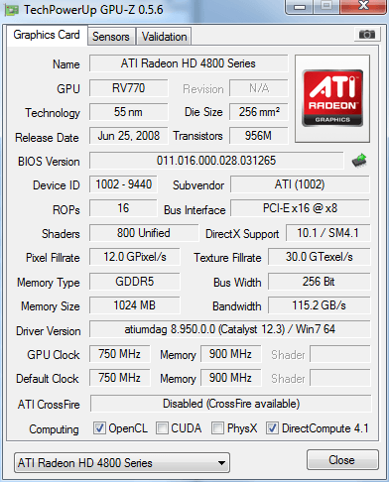Click the ATI Radeon Graphics logo
Image resolution: width=389 pixels, height=482 pixels.
(332, 98)
